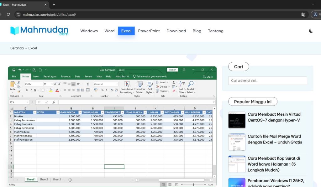This screenshot has height=187, width=321.
Task: Click the yellow fill color bucket
Action: pyautogui.click(x=51, y=90)
